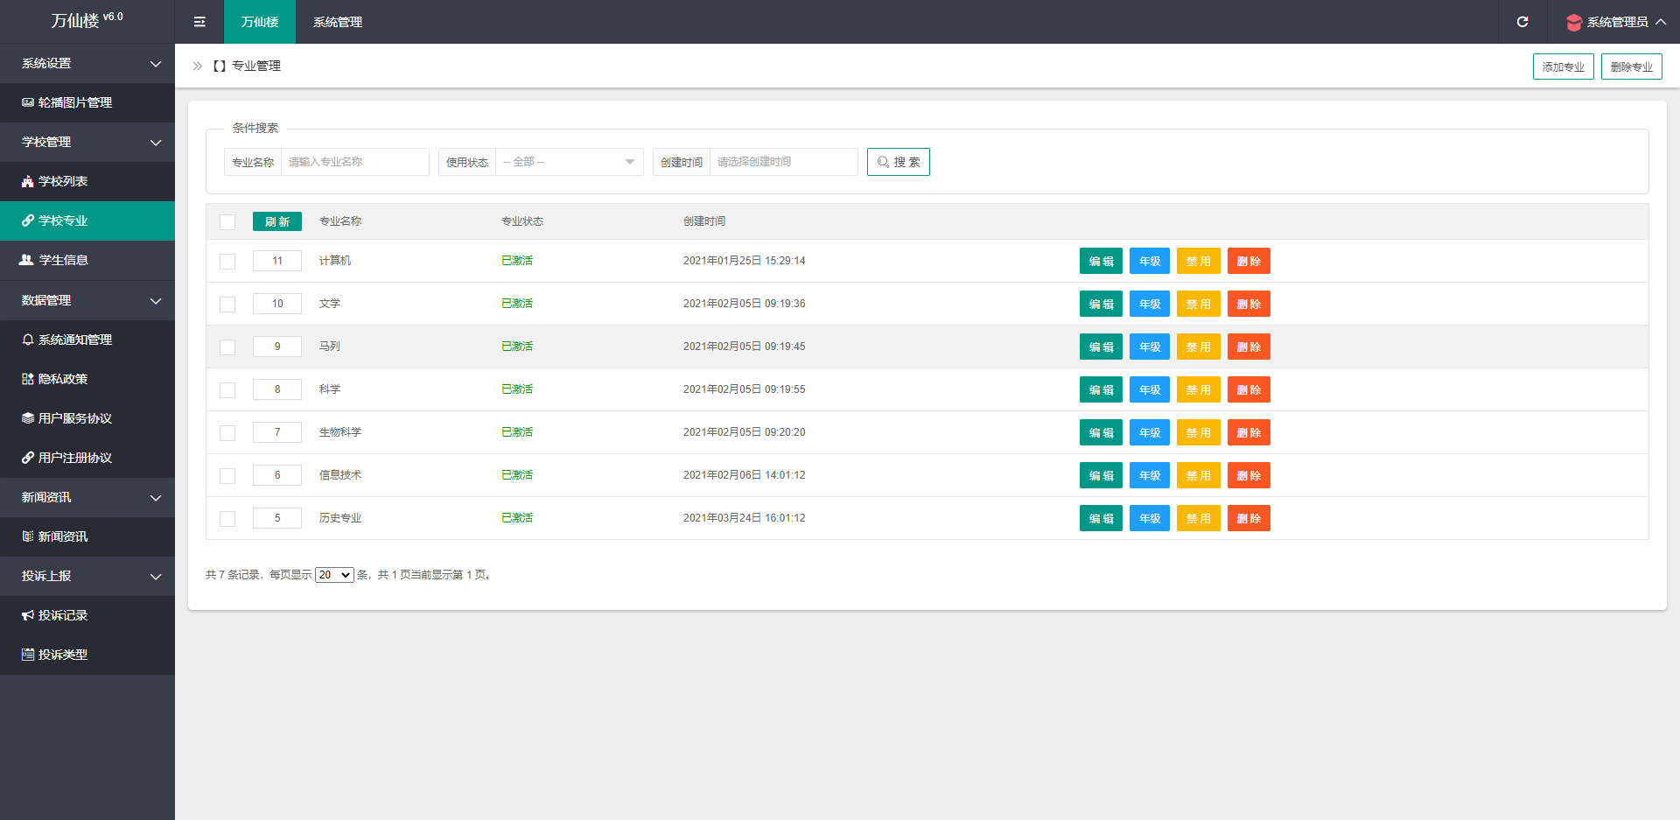Check the row for 生物科学
The image size is (1680, 820).
(227, 432)
